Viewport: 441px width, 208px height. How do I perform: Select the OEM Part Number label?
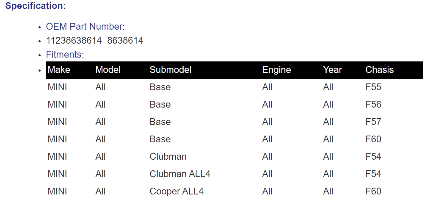85,26
